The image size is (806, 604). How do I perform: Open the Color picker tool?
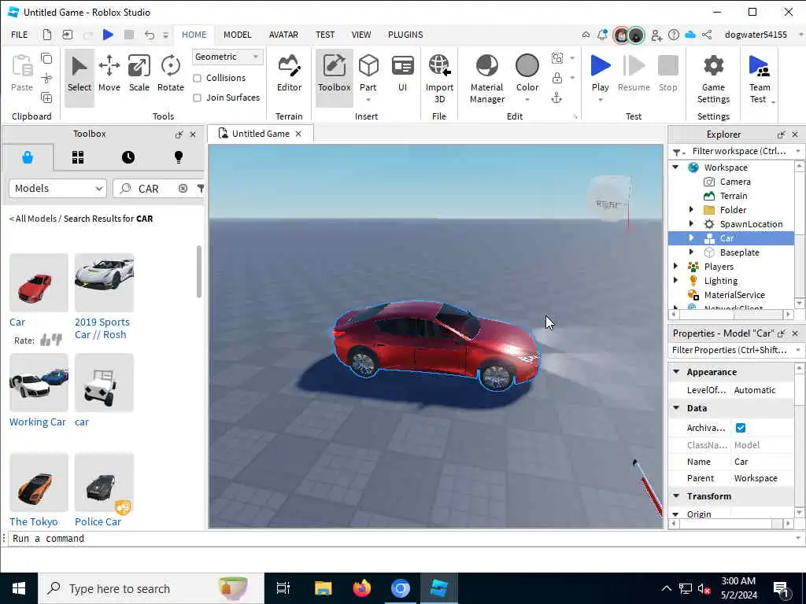[x=527, y=73]
